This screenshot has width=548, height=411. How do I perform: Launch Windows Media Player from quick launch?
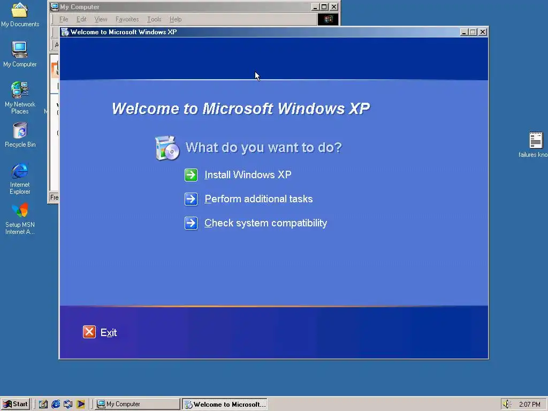(80, 404)
